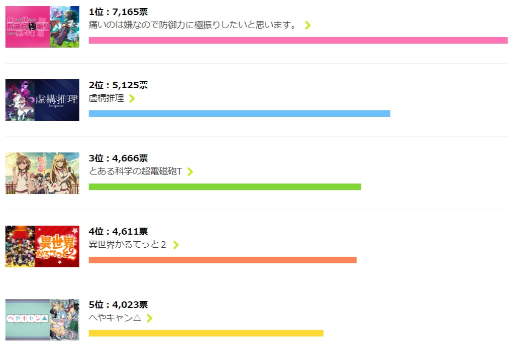Open the 異世界かるてっと２ title link
Screen dimensions: 515x345
[x=128, y=245]
